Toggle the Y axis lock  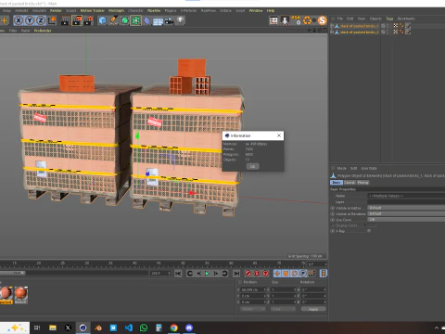tap(30, 20)
